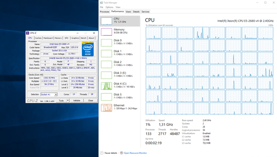Click the CPU-Z title bar icon
This screenshot has height=157, width=277.
tap(28, 33)
